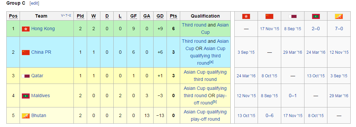The width and height of the screenshot is (356, 127).
Task: Open the 0–6 Bhutan match result
Action: pyautogui.click(x=269, y=116)
